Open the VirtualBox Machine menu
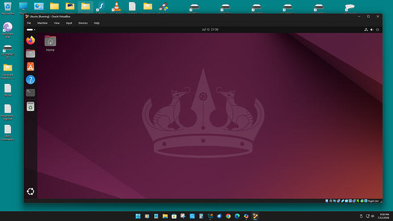The image size is (393, 221). (x=42, y=23)
